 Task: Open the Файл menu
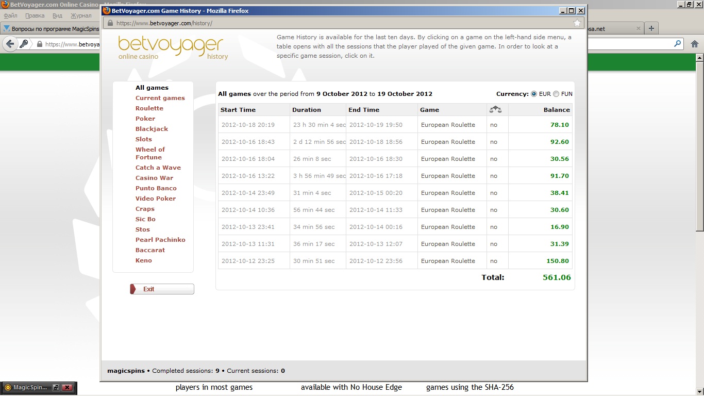tap(10, 15)
